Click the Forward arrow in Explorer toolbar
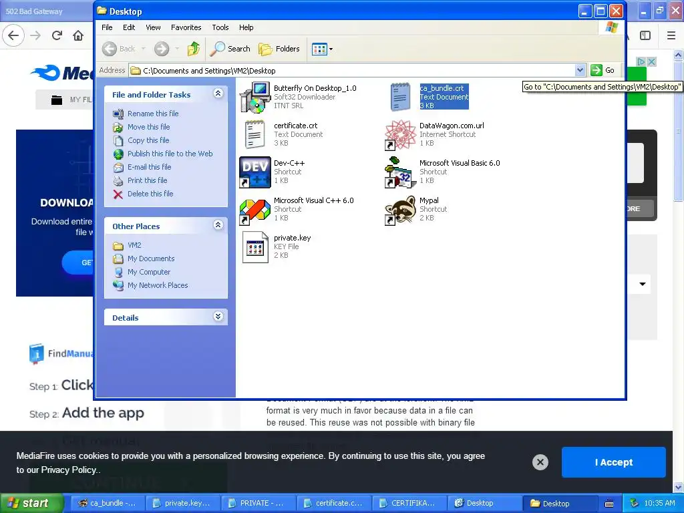 tap(162, 49)
